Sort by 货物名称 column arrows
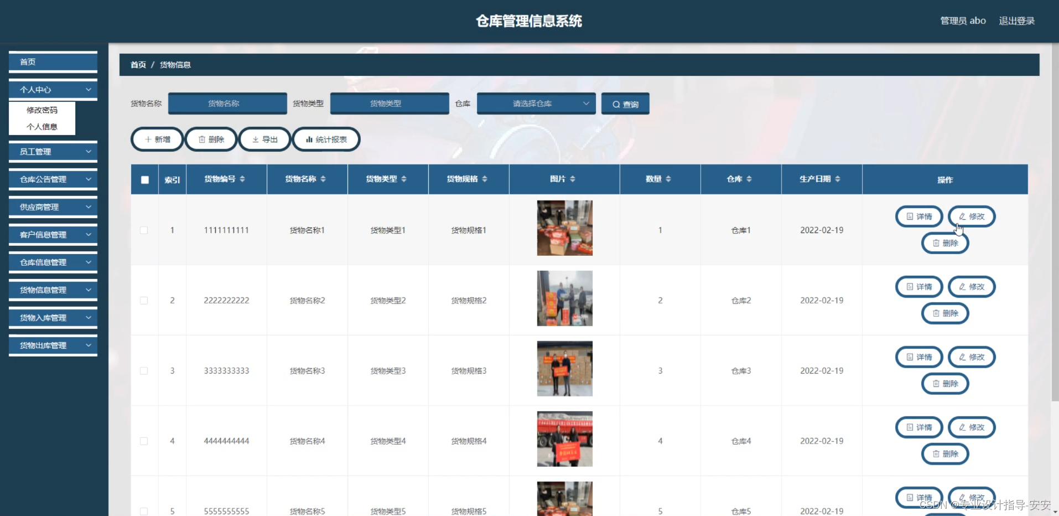Screen dimensions: 1059x516 323,179
